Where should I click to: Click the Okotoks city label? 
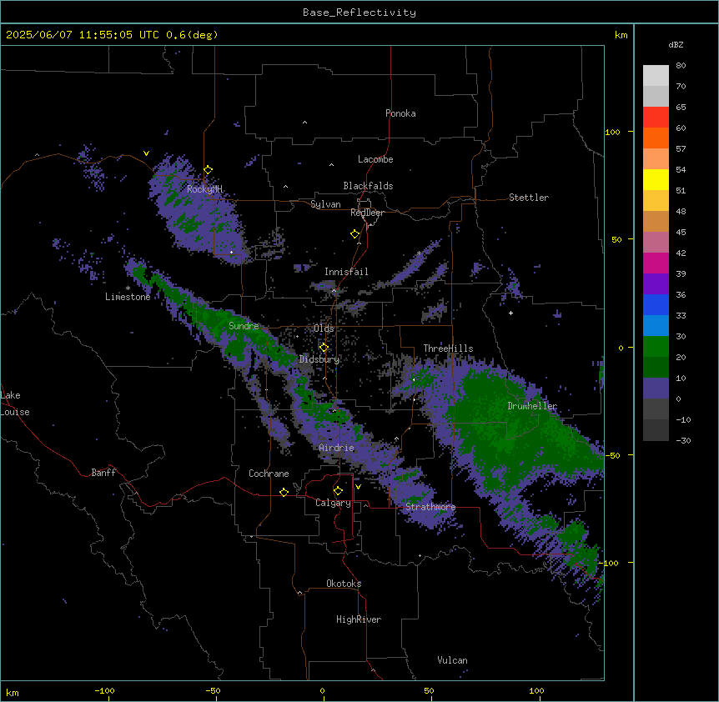coord(344,584)
